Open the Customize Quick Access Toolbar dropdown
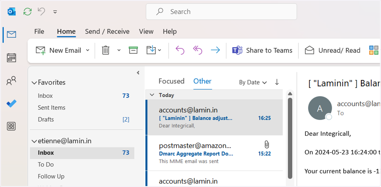The width and height of the screenshot is (381, 187). pyautogui.click(x=55, y=12)
